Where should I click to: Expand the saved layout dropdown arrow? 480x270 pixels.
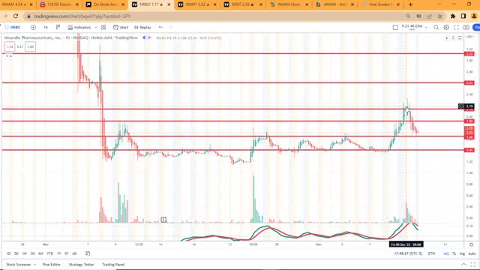click(426, 27)
